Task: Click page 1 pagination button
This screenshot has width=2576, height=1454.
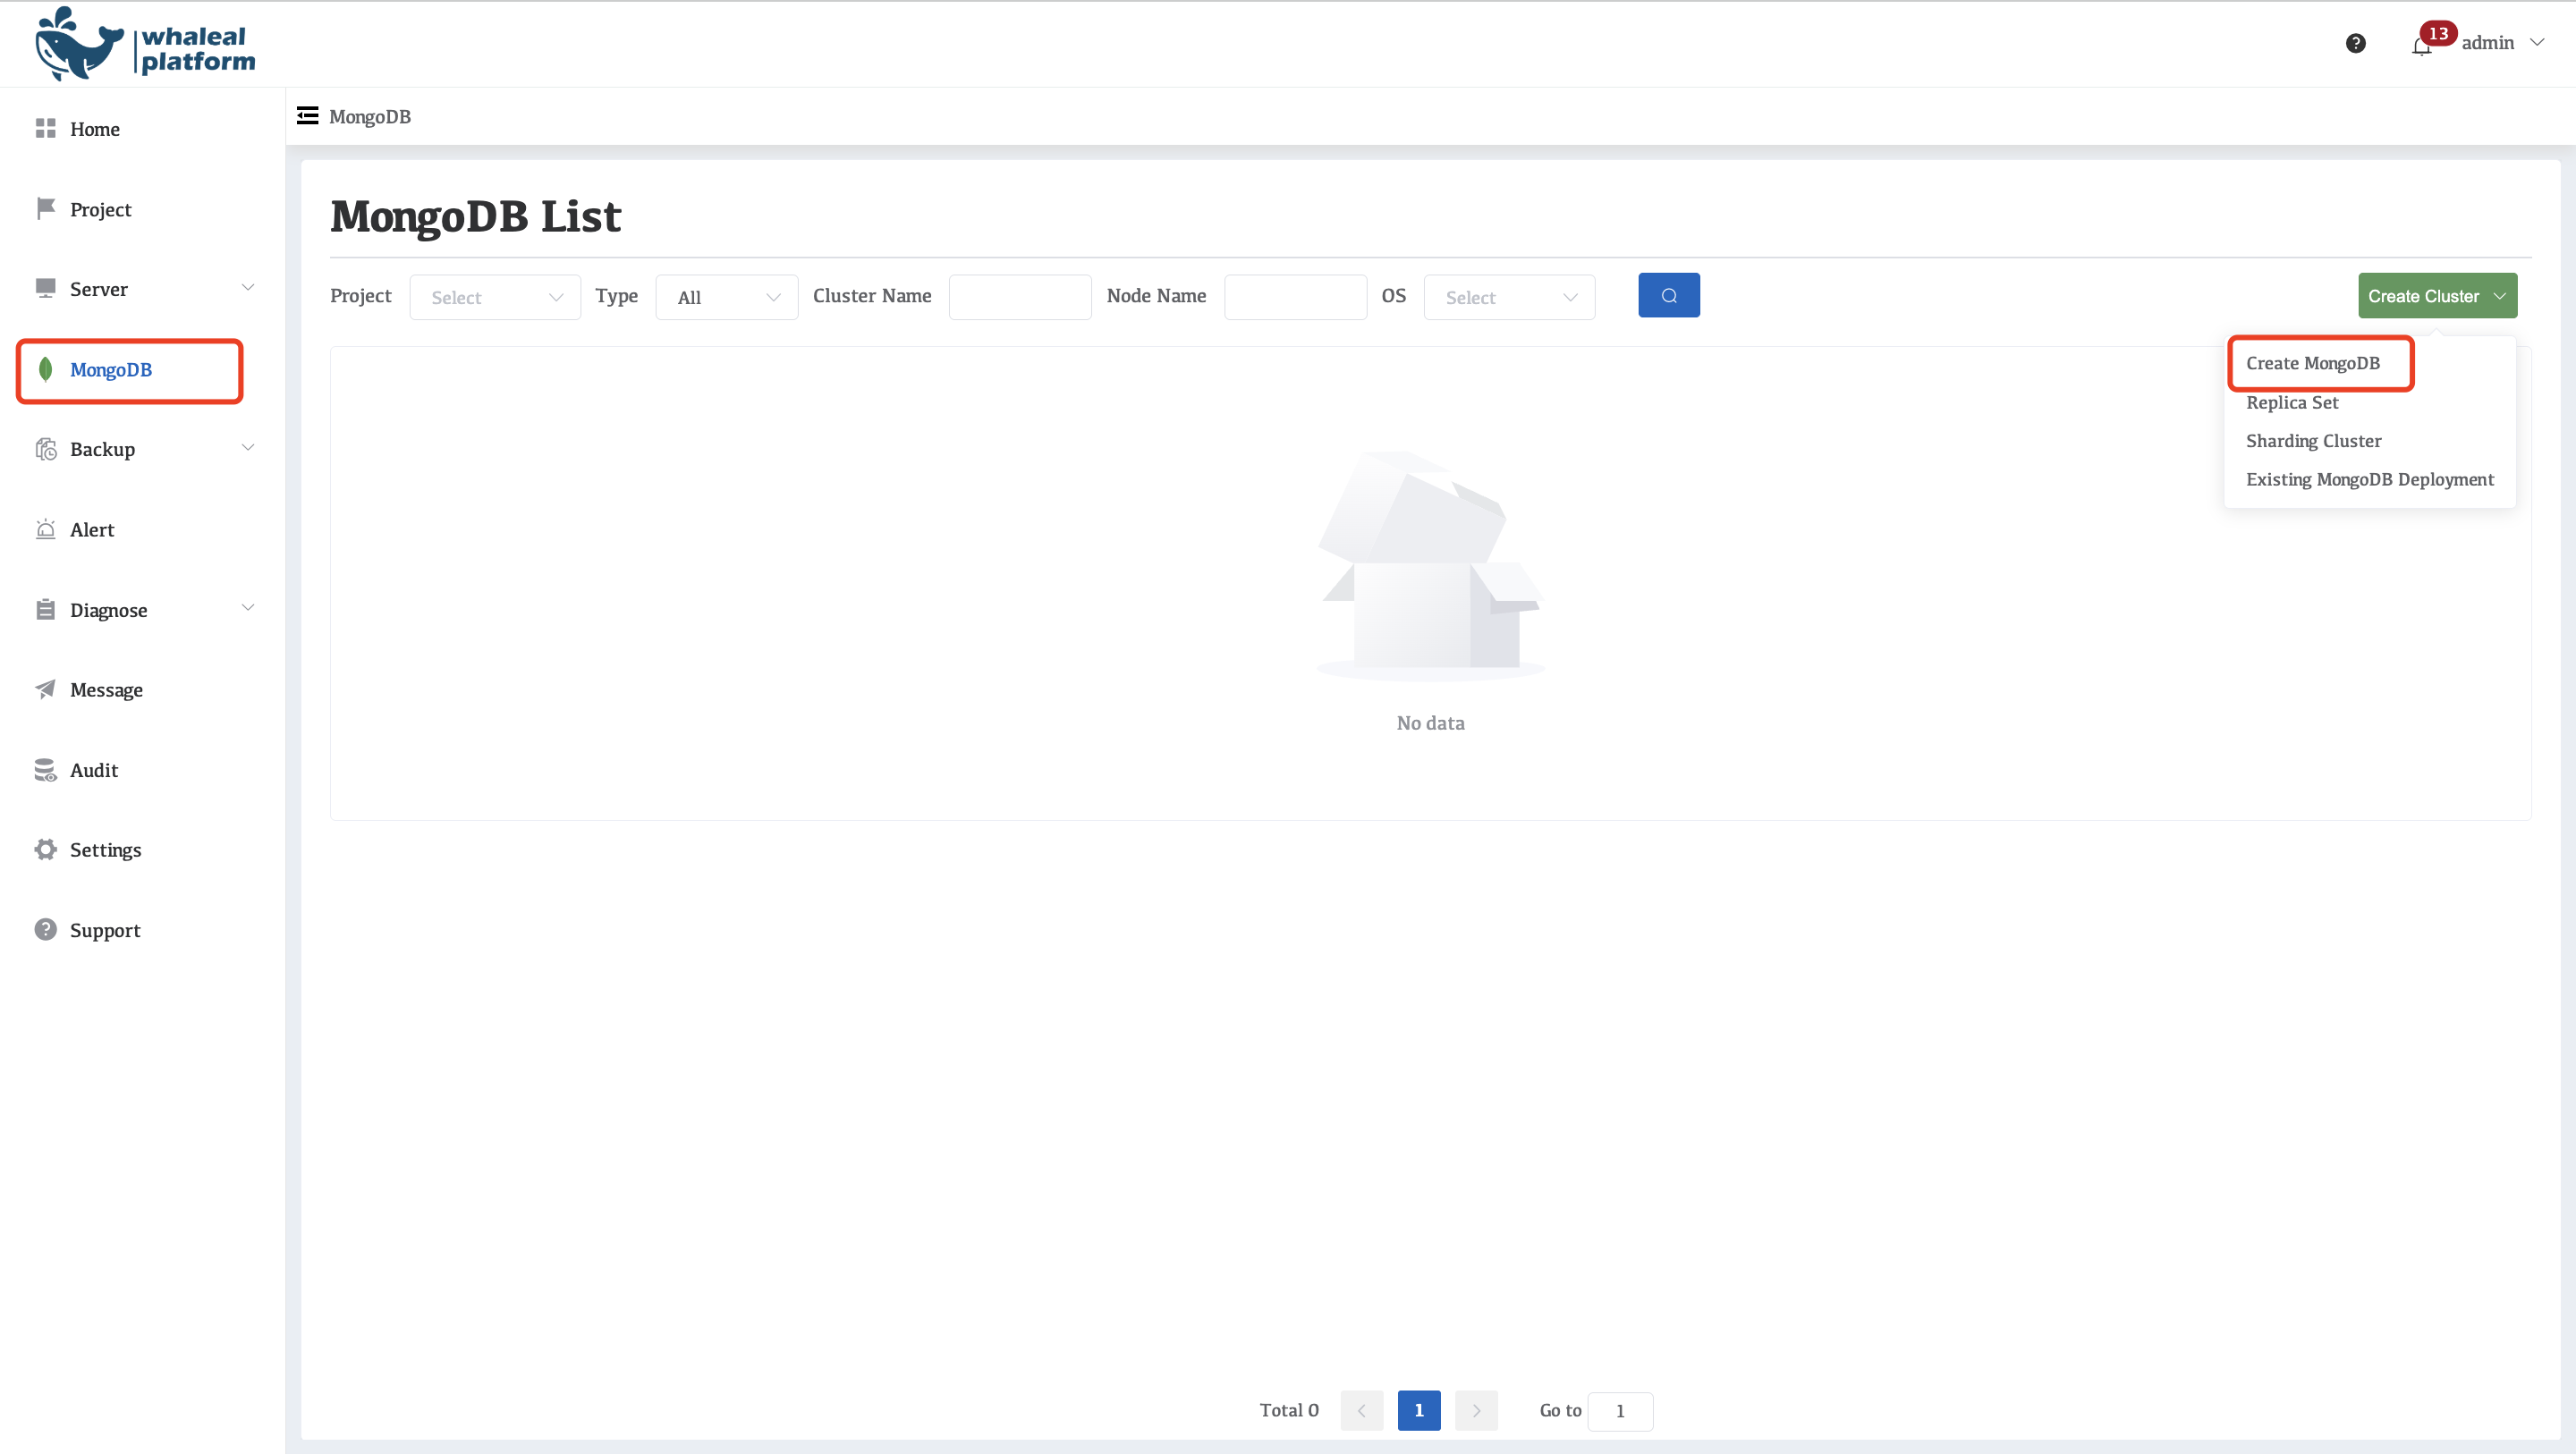Action: tap(1418, 1410)
